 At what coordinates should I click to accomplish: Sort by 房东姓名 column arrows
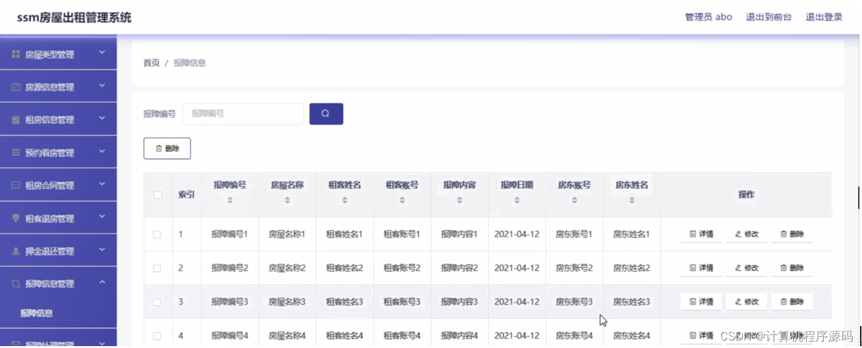click(632, 200)
